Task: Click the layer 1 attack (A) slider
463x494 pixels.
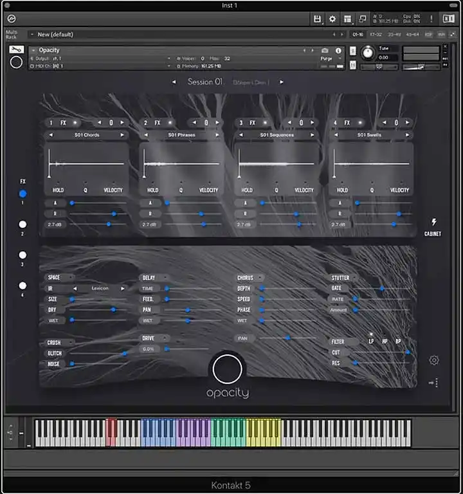Action: [x=98, y=203]
